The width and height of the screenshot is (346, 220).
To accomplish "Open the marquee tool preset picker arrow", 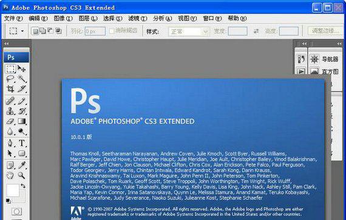I will (22, 31).
